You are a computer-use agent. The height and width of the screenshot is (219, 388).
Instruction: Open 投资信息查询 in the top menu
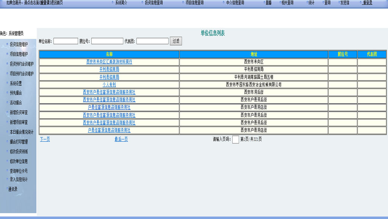pyautogui.click(x=153, y=3)
